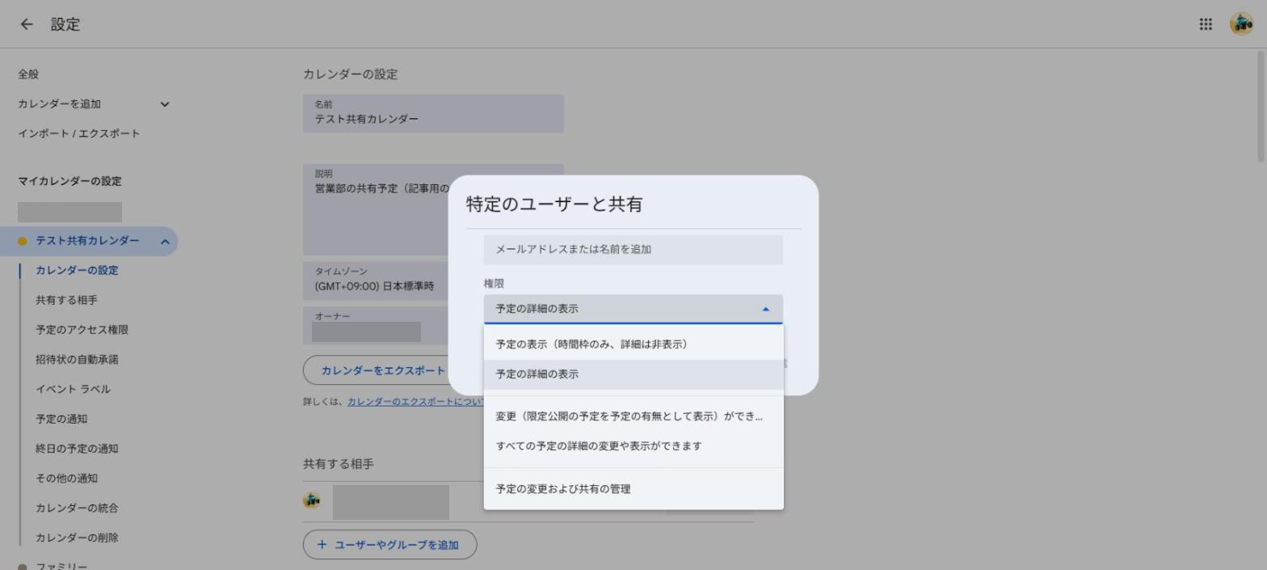This screenshot has width=1267, height=570.
Task: Click the 特定のユーザーと共有 dialog title
Action: tap(554, 204)
